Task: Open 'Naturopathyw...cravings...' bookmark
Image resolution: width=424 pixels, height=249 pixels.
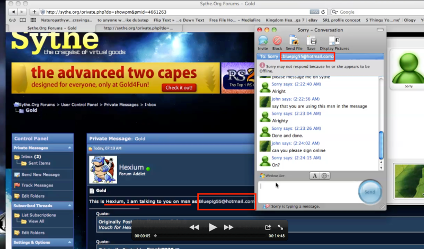Action: coord(67,20)
